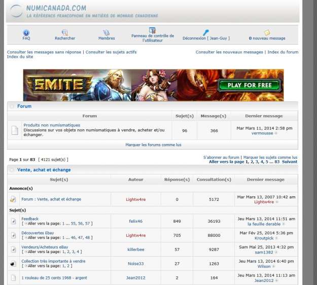Click the new message envelope icon
Image resolution: width=317 pixels, height=285 pixels.
click(x=267, y=32)
